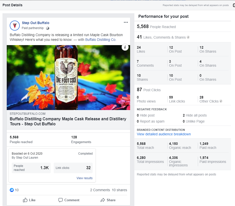Open View results for the boost

coord(84,178)
